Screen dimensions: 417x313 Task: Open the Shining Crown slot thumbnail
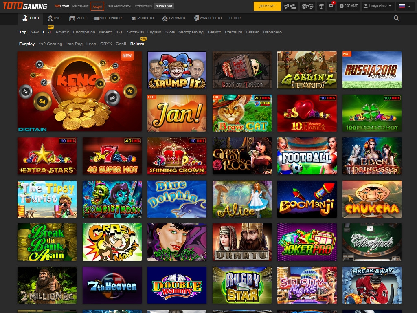point(177,156)
